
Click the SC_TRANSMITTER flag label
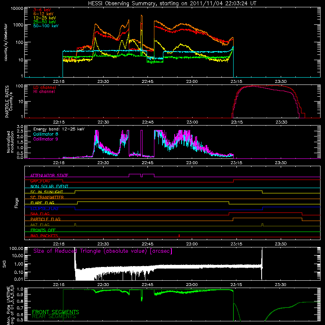click(47, 197)
